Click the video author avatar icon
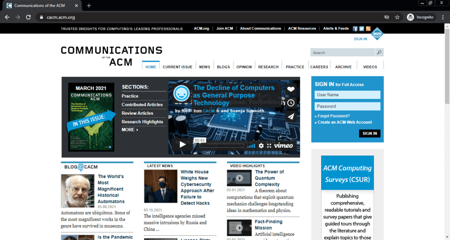Screen dimensions: 450x240 [x=181, y=93]
